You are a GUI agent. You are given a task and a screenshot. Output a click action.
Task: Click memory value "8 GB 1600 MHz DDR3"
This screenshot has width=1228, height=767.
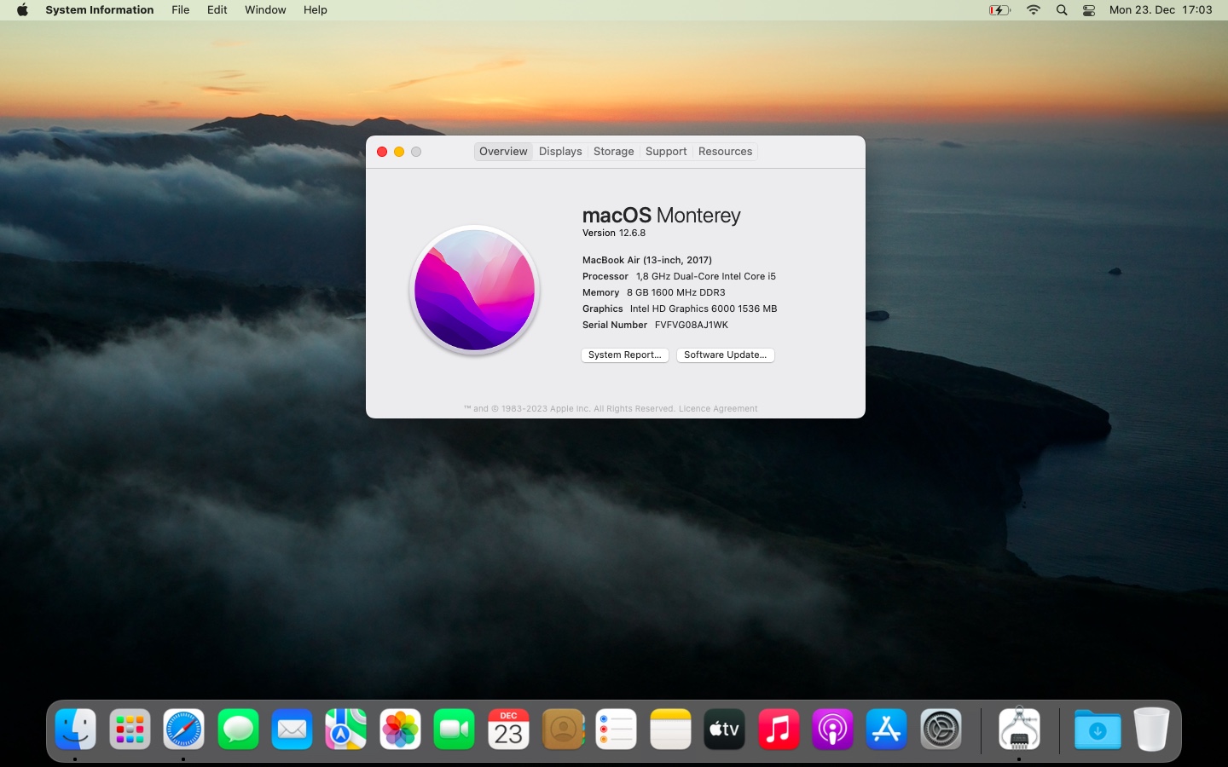click(676, 293)
